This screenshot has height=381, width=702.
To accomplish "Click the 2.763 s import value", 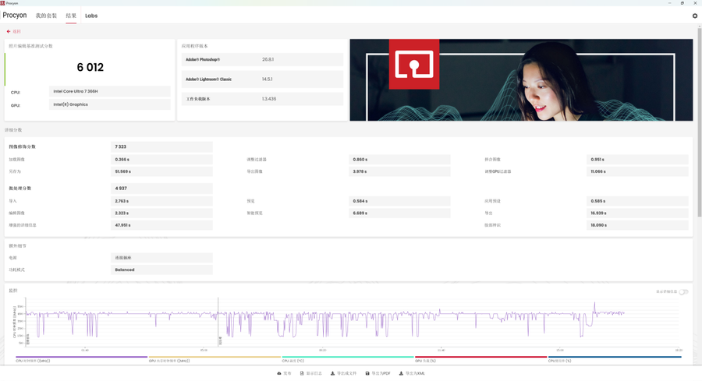I will (x=161, y=201).
